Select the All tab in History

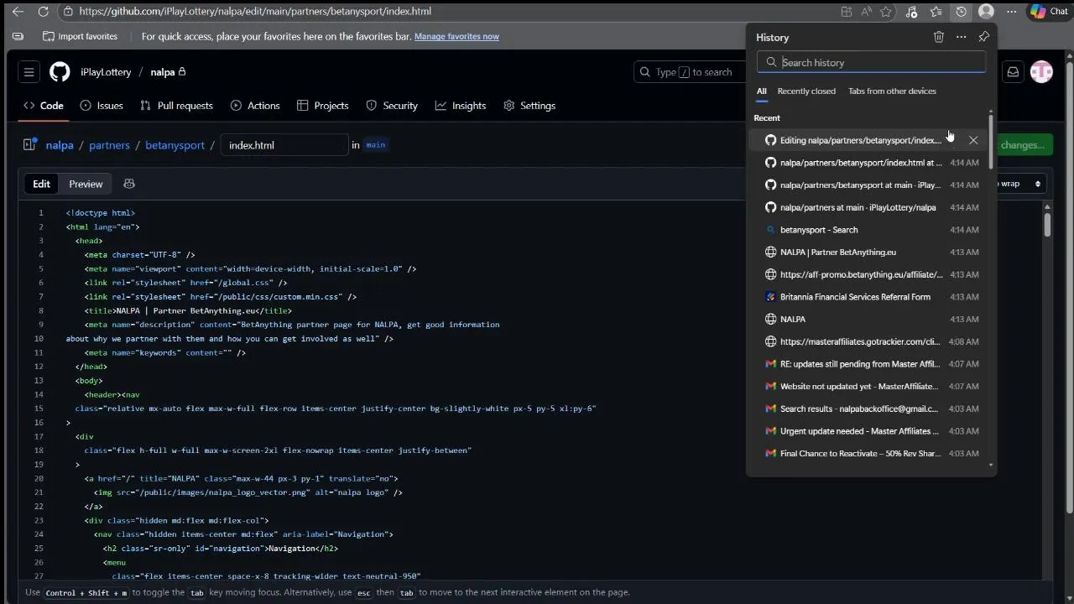(762, 91)
